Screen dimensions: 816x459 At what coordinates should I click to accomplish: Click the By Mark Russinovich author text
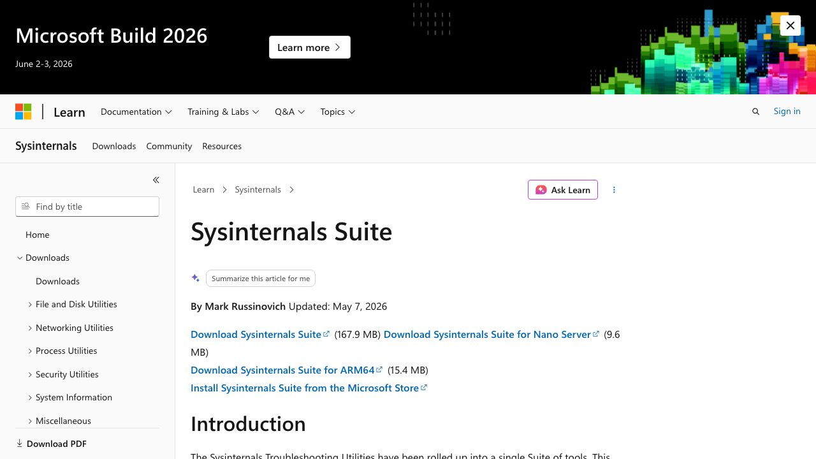238,306
